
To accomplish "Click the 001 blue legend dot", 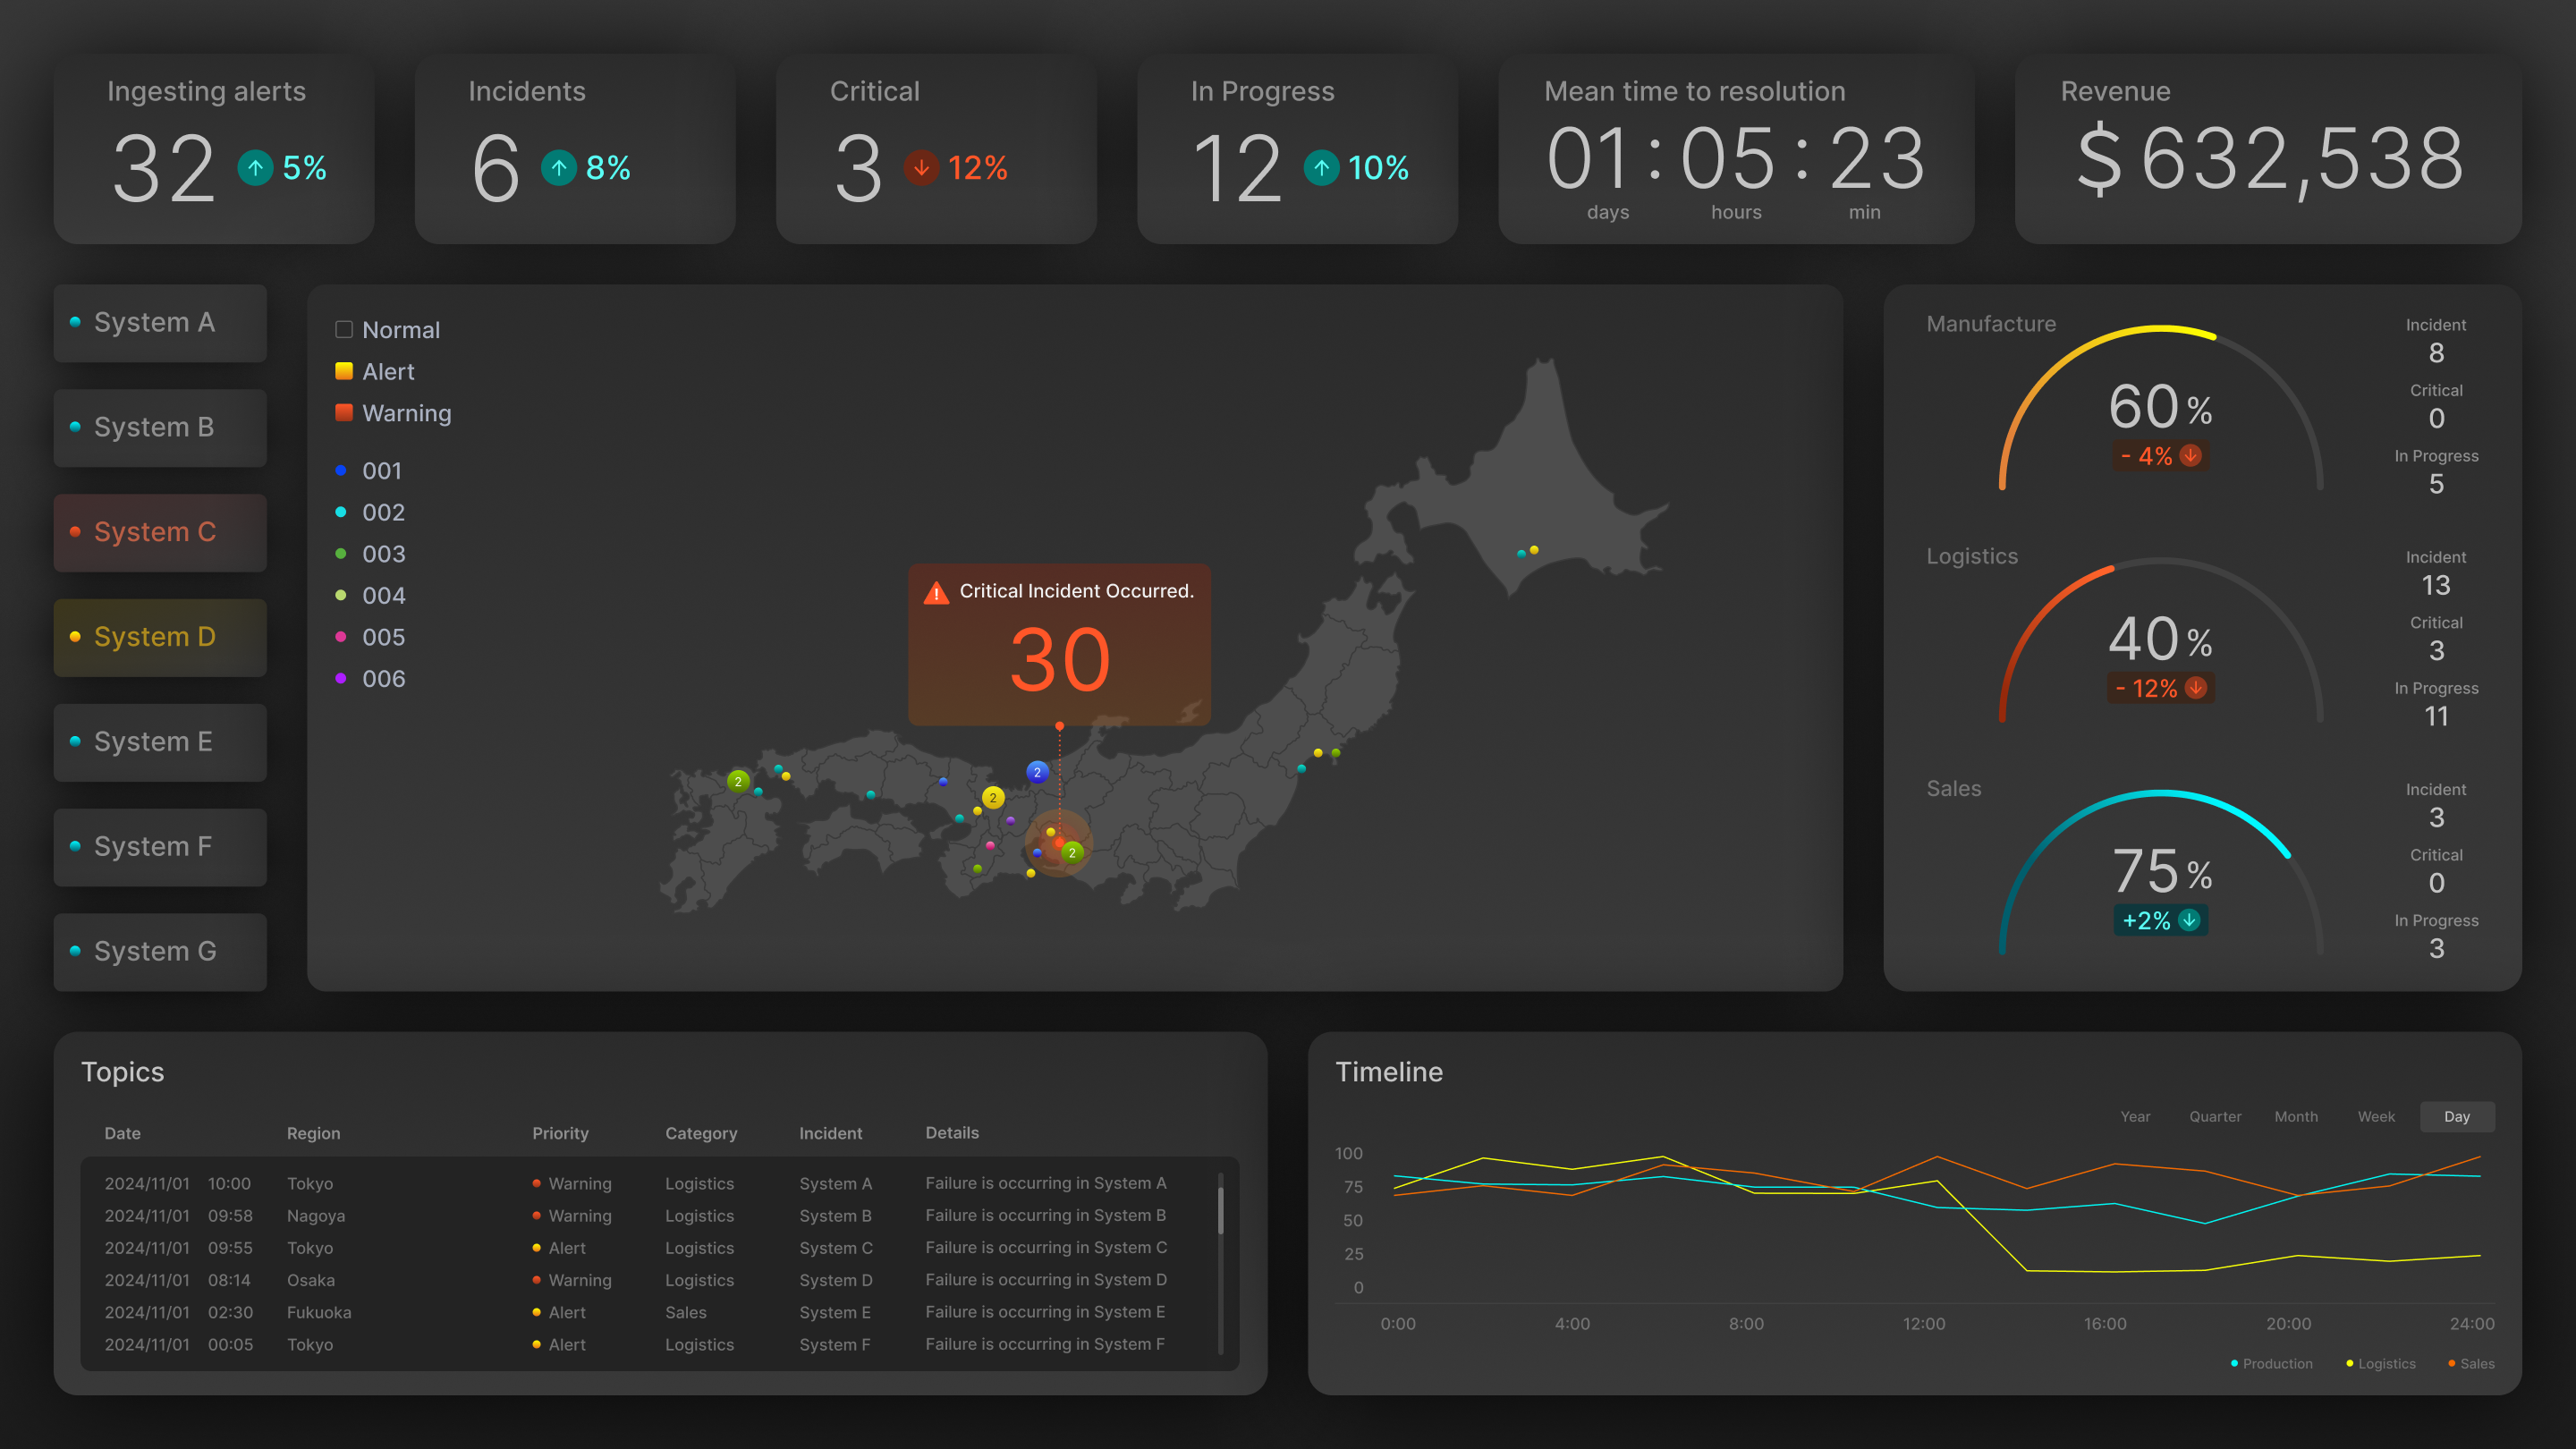I will tap(341, 471).
